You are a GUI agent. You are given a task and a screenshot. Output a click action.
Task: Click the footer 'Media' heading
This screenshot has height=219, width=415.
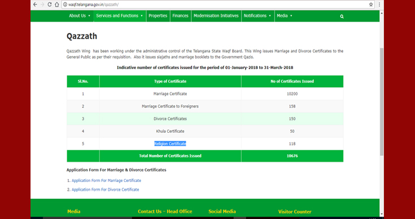click(x=74, y=211)
